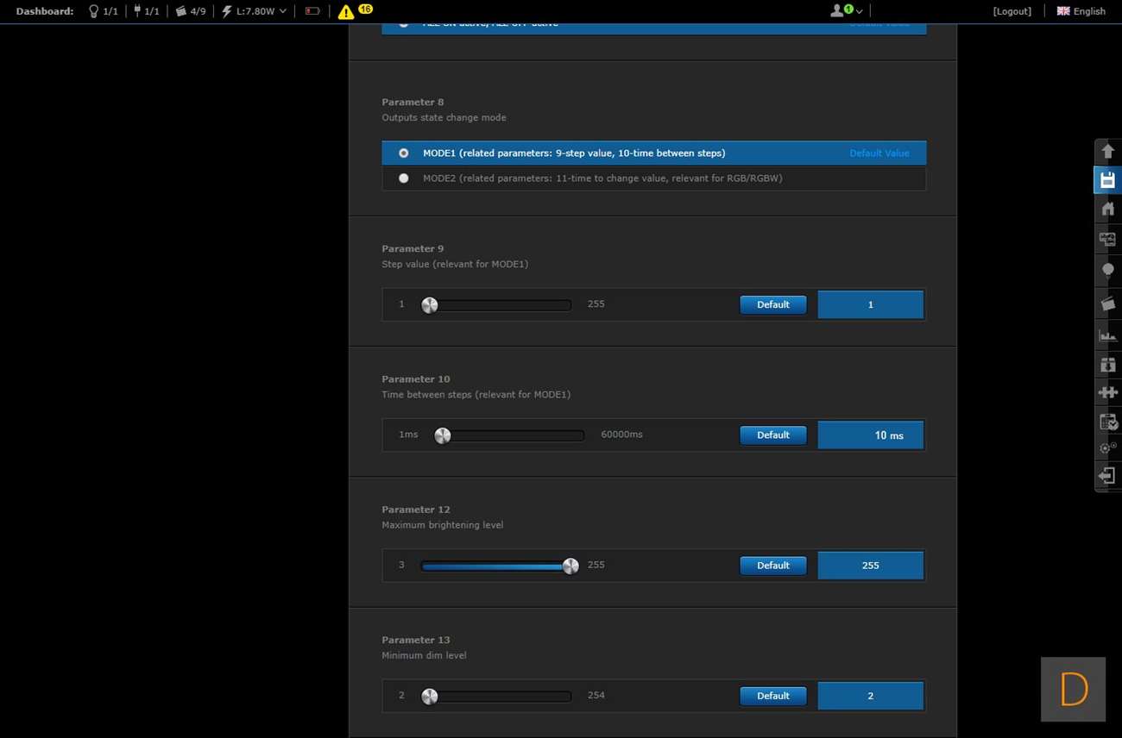Click the Parameter 12 value field showing 255
The width and height of the screenshot is (1122, 738).
[870, 566]
